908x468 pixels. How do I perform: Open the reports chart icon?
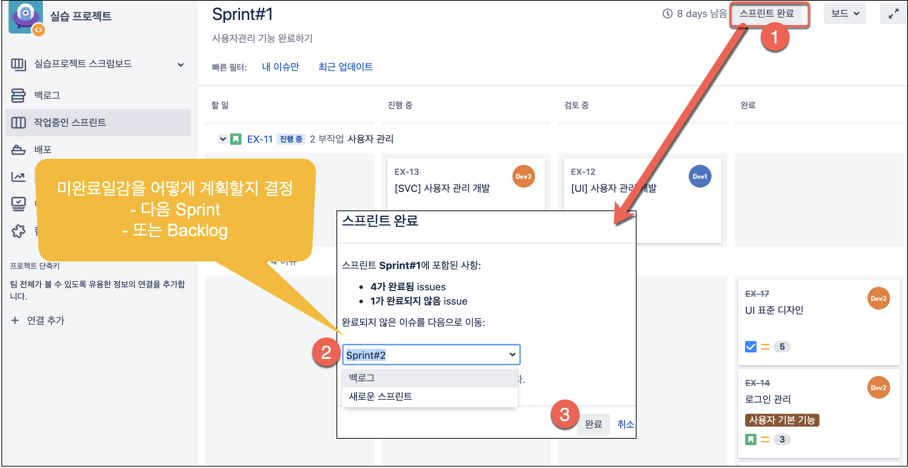click(18, 177)
